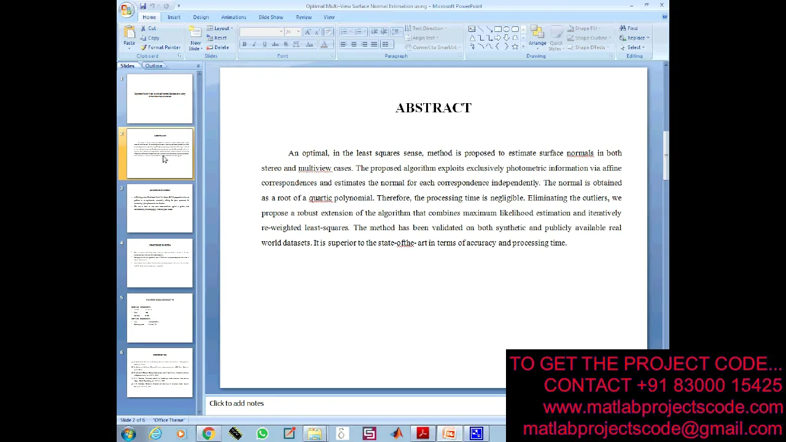Viewport: 786px width, 442px height.
Task: Open the Slide Show ribbon tab
Action: (x=271, y=17)
